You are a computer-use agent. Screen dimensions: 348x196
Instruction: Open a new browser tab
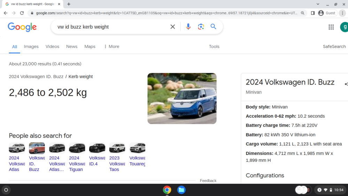[x=69, y=4]
